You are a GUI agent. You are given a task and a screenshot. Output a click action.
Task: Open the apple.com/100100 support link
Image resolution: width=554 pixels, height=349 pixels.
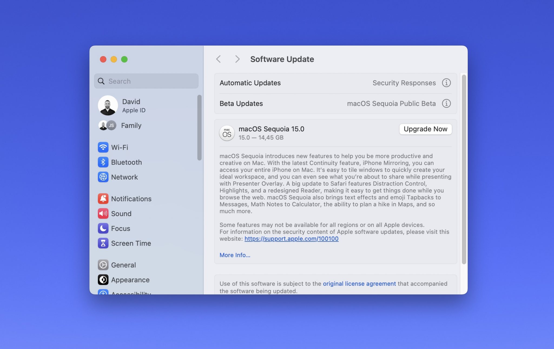tap(291, 239)
